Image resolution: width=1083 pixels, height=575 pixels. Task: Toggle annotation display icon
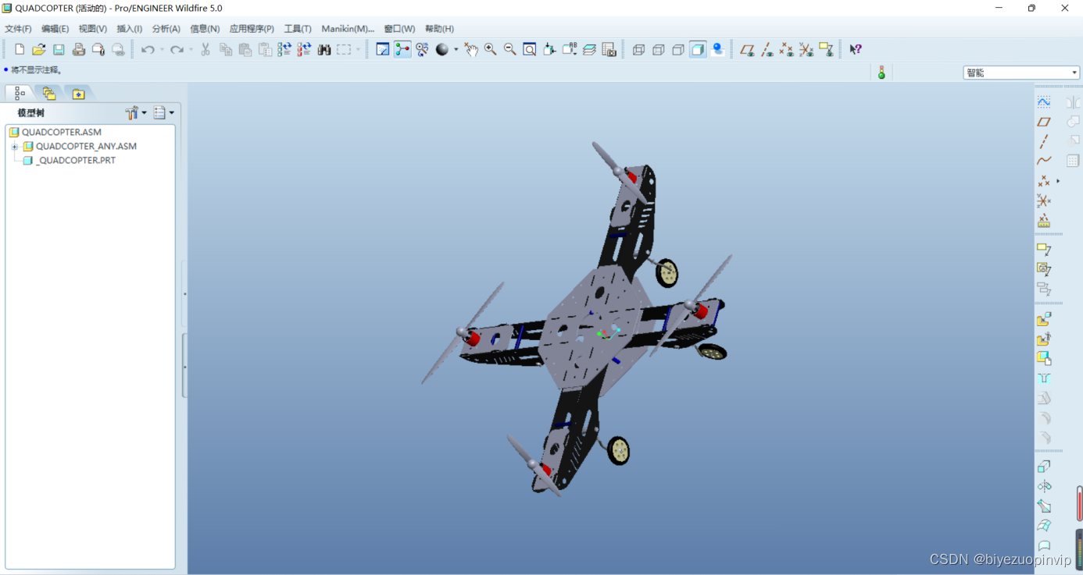pyautogui.click(x=826, y=49)
